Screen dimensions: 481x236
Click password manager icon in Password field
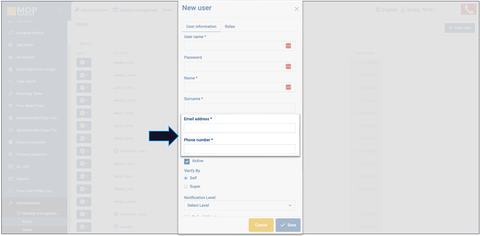pos(288,67)
